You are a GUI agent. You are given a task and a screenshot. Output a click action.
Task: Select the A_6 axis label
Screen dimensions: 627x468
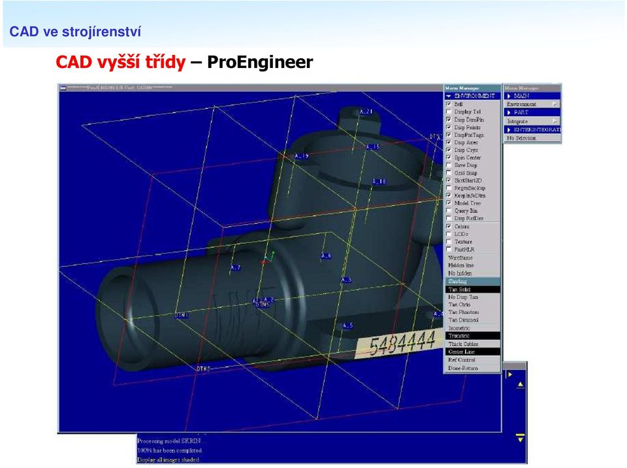tap(326, 256)
